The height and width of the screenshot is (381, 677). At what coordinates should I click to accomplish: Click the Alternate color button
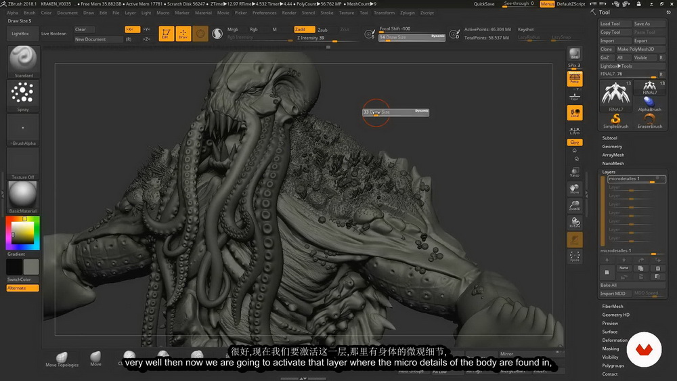[22, 288]
